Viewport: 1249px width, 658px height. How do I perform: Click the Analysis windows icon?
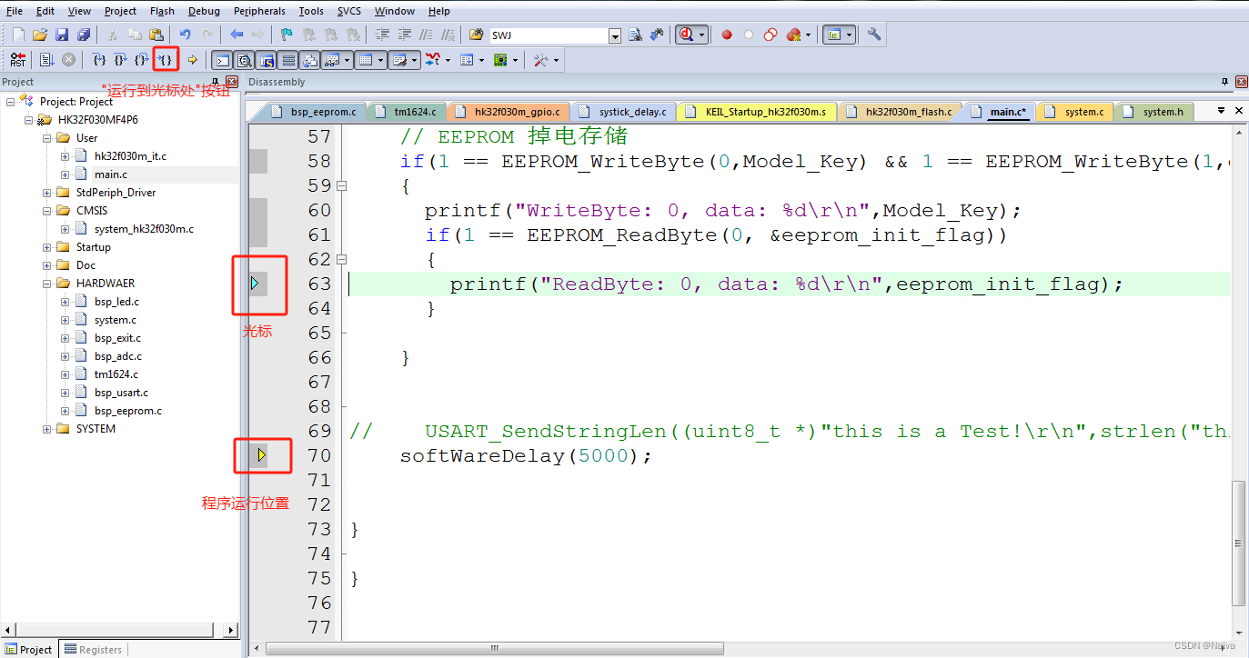[432, 60]
